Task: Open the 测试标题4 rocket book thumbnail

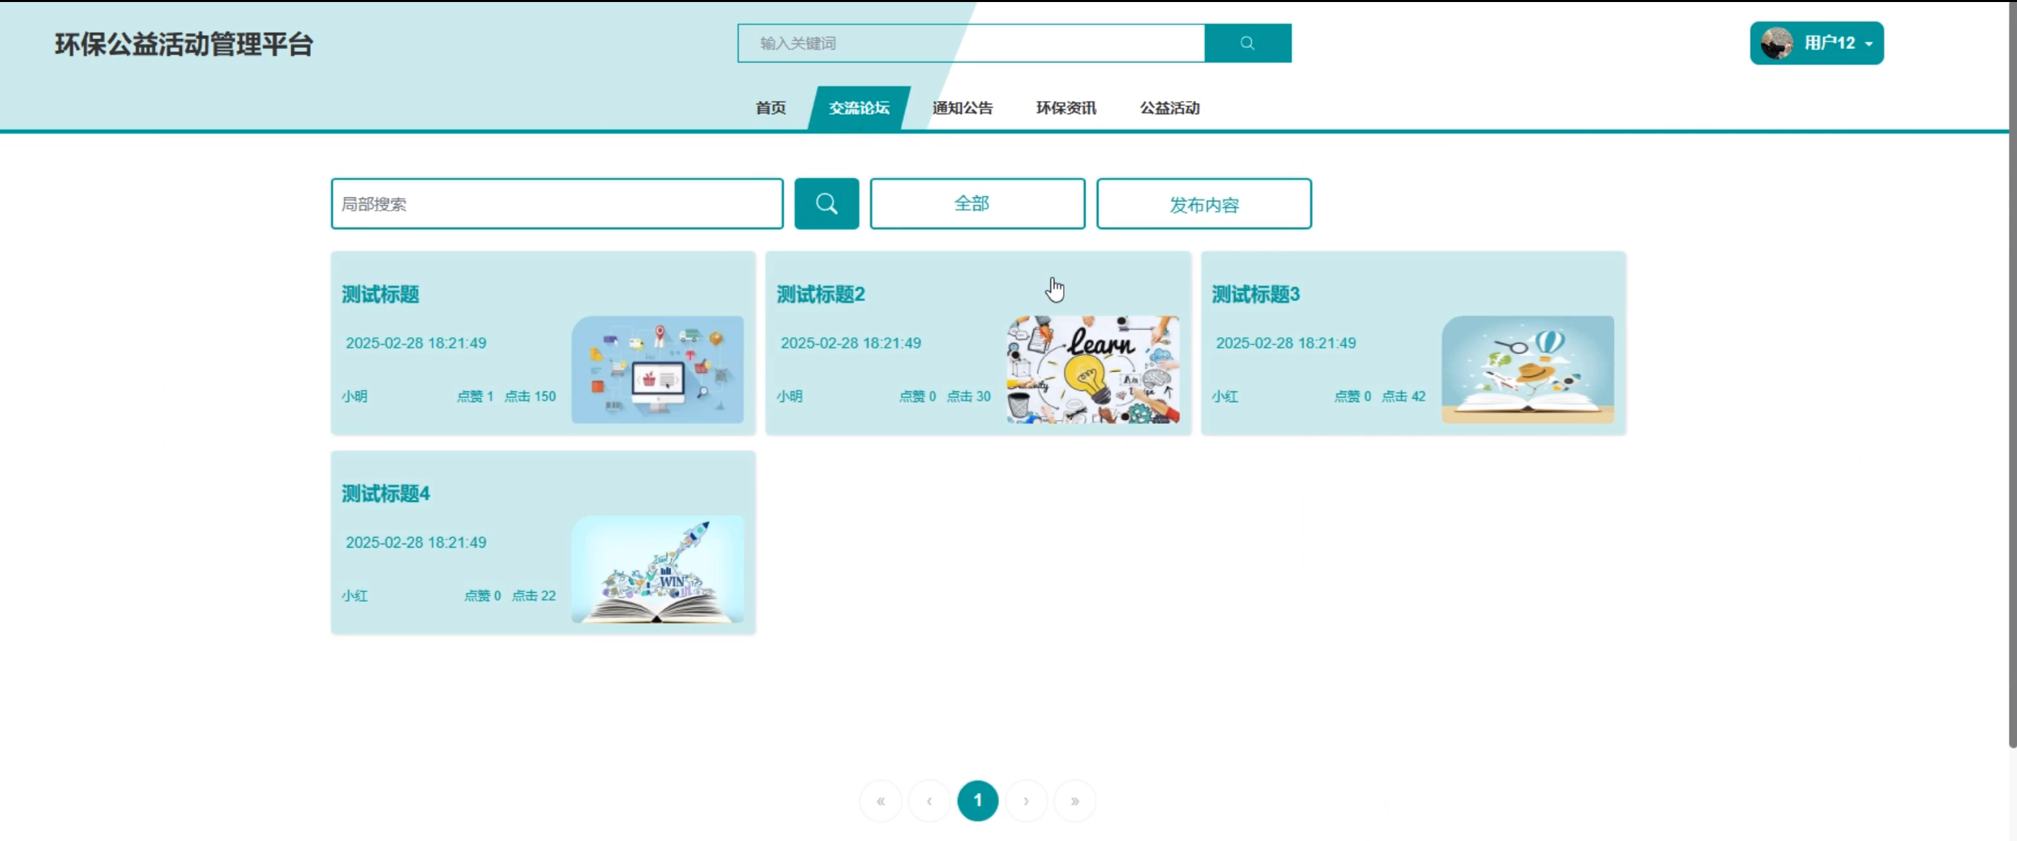Action: pyautogui.click(x=657, y=569)
